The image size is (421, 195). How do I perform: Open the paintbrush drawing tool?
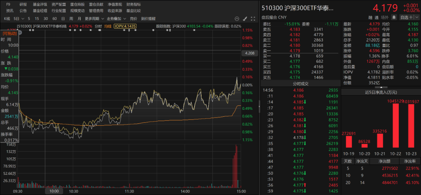(244, 19)
